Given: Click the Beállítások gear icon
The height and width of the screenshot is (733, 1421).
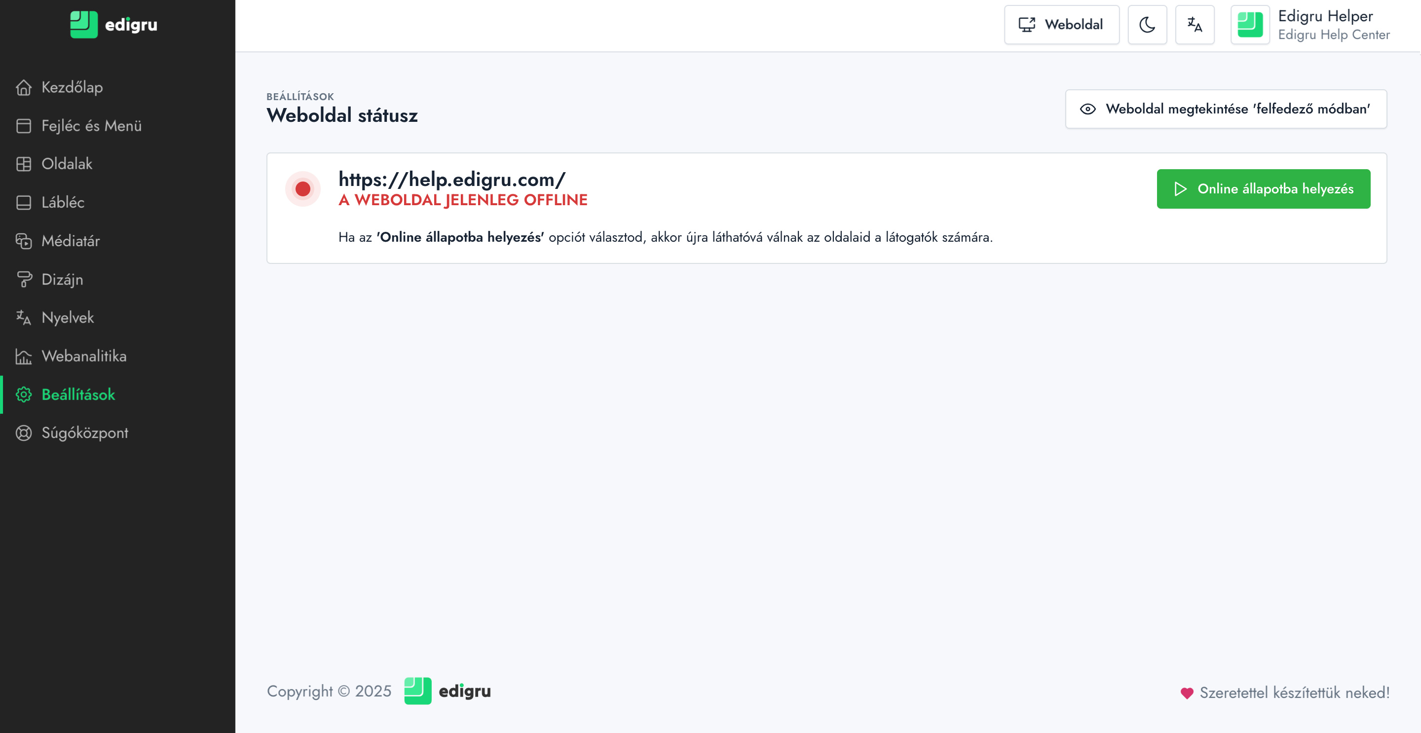Looking at the screenshot, I should [24, 395].
